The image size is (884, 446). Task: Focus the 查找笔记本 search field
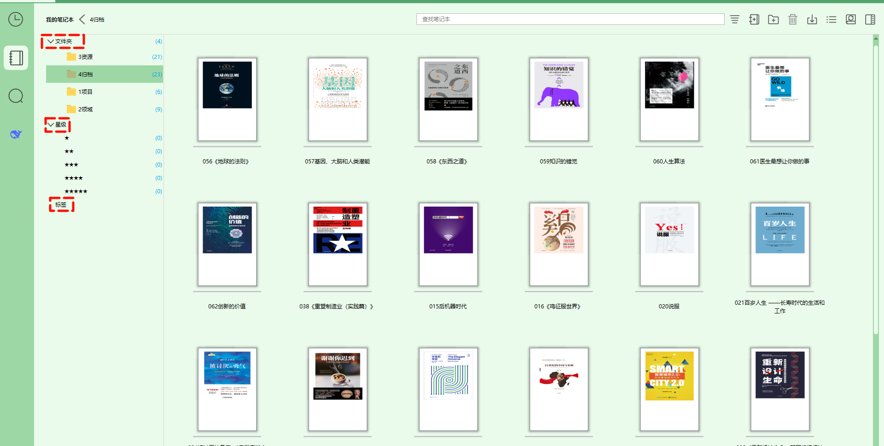click(570, 19)
